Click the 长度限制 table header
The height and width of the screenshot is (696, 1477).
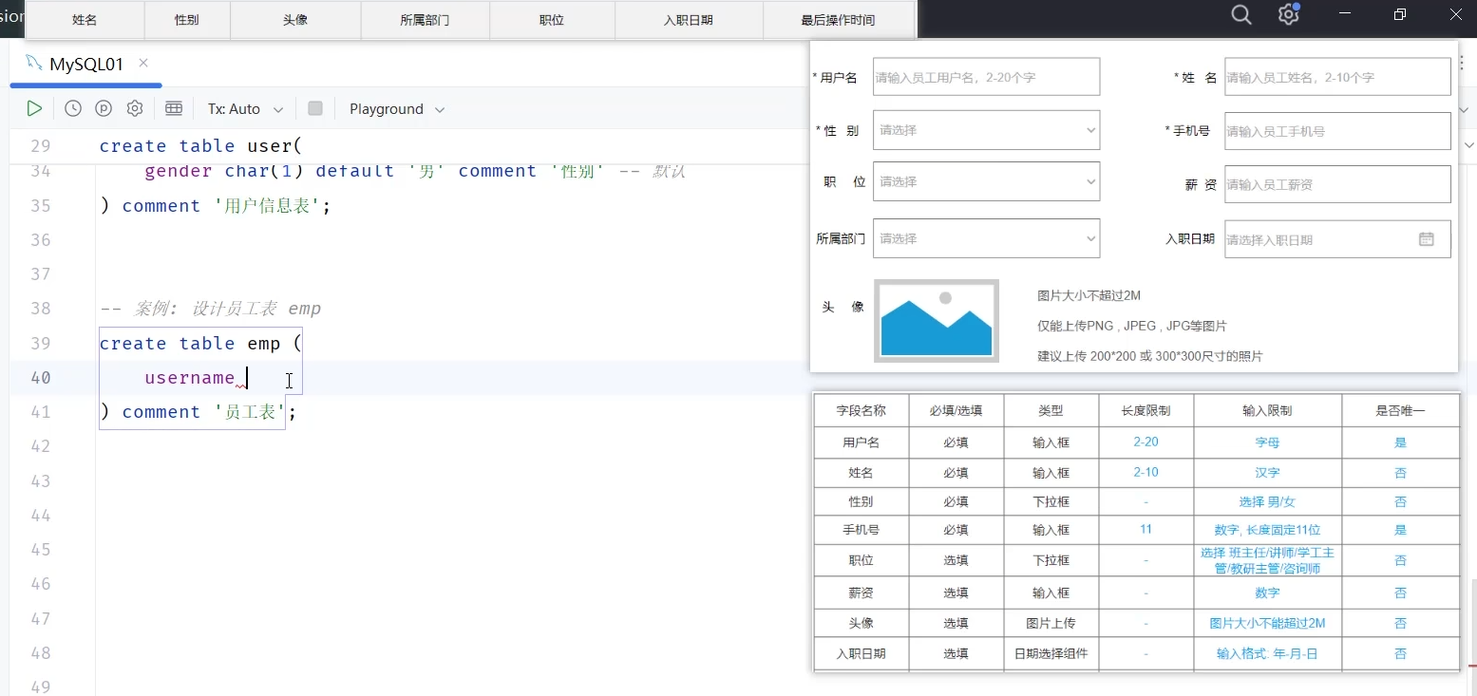[1146, 411]
